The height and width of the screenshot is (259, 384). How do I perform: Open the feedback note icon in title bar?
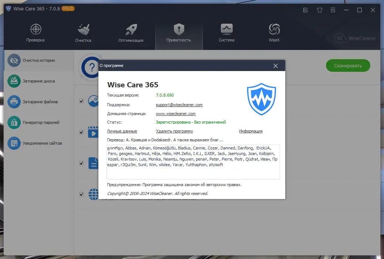[x=306, y=10]
